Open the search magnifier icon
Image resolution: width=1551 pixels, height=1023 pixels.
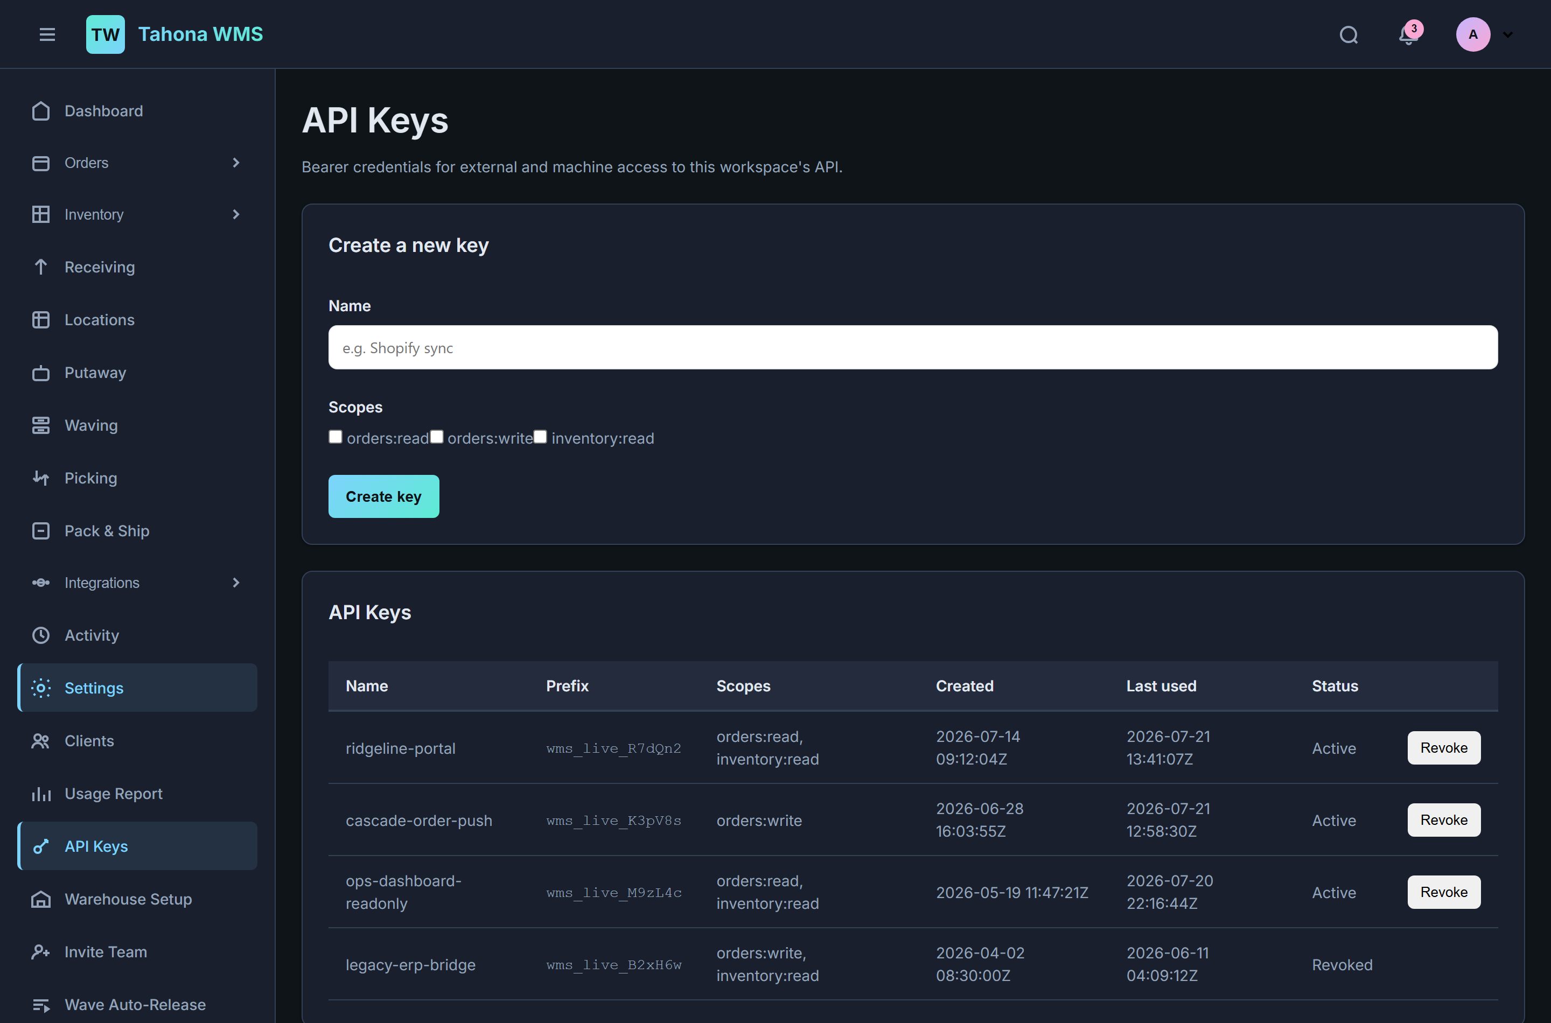coord(1349,34)
